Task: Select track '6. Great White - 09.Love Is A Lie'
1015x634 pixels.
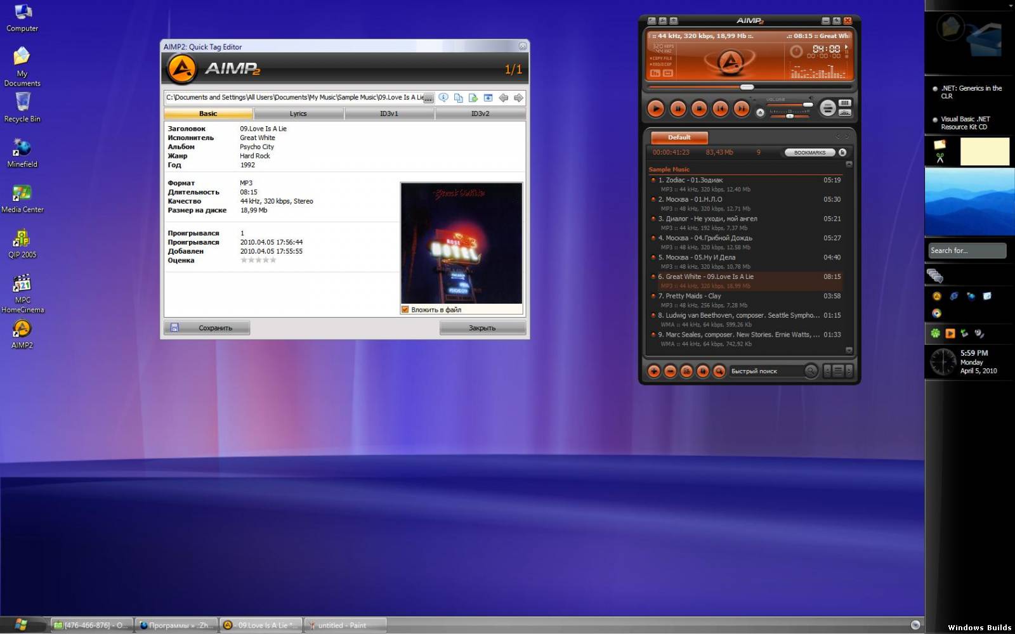Action: pos(745,281)
